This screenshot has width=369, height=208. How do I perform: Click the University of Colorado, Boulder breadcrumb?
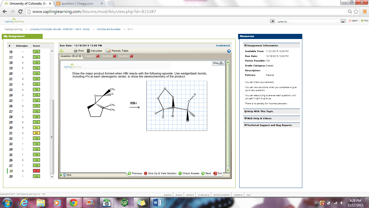(59, 29)
